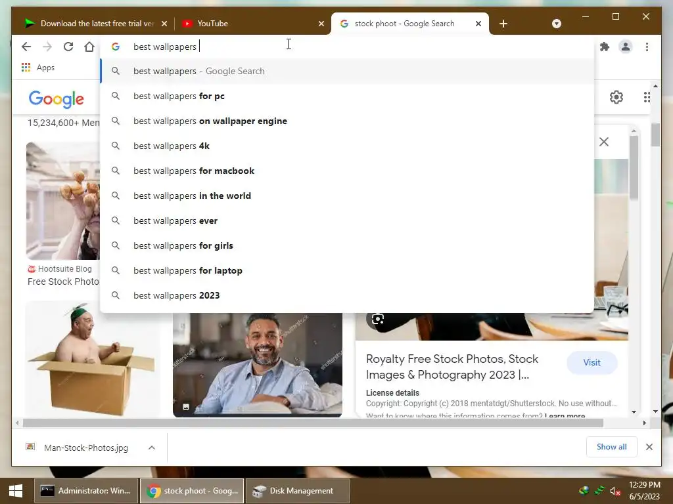Select the stock phoot Google Search tab

[410, 24]
